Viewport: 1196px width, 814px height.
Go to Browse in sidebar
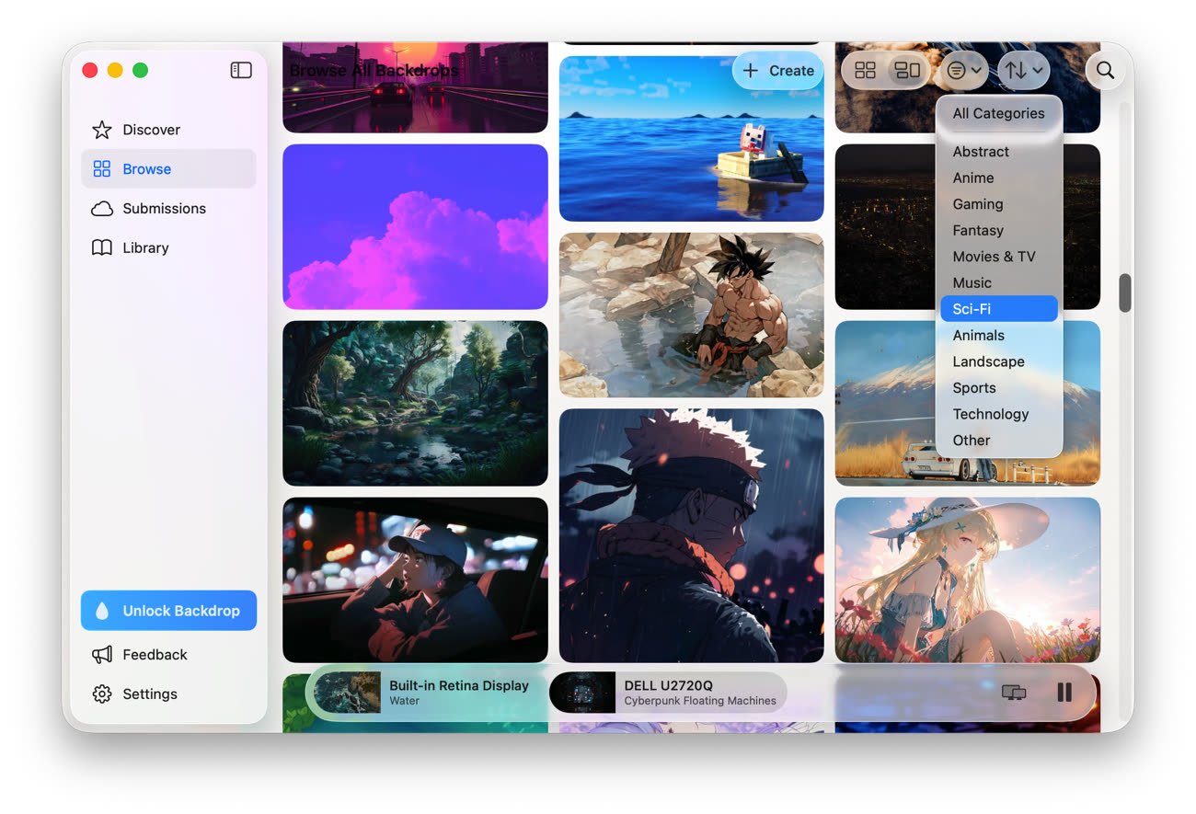click(168, 169)
